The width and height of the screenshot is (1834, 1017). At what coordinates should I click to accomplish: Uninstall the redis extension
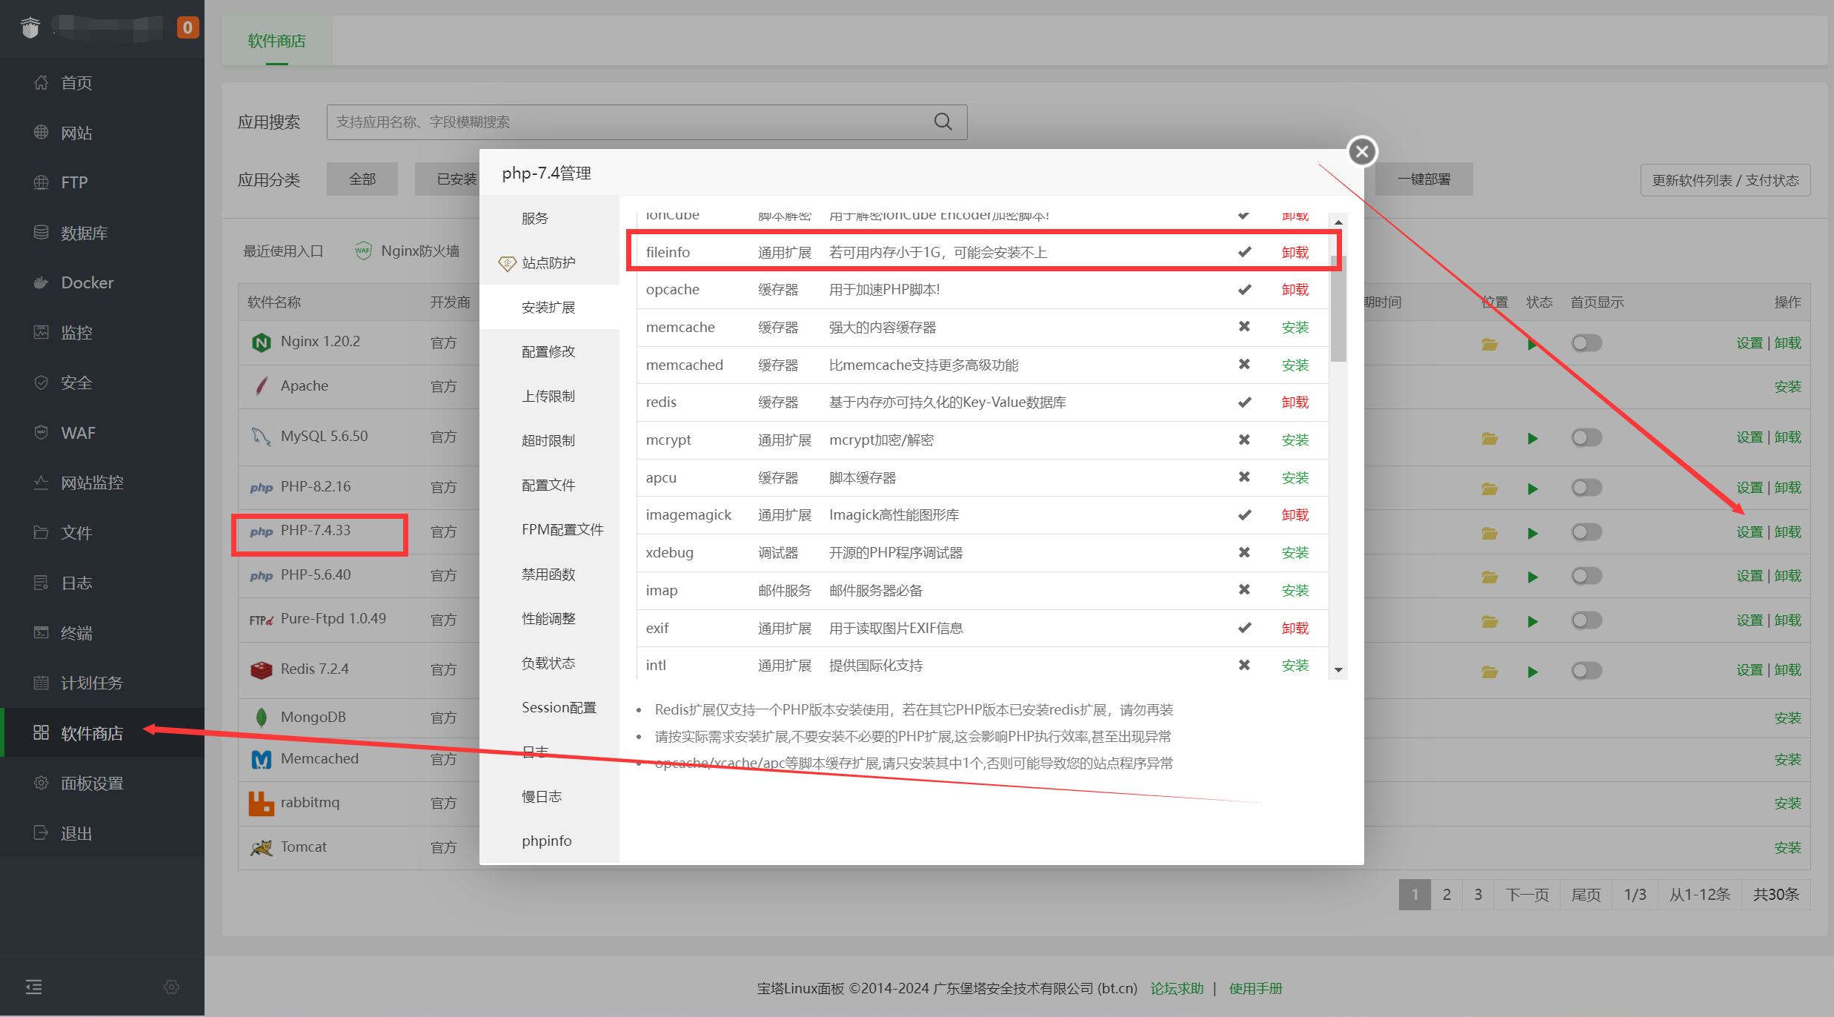click(x=1295, y=402)
